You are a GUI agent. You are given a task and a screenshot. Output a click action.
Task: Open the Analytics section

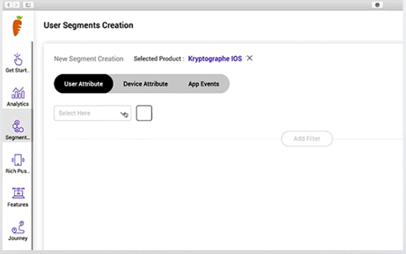pyautogui.click(x=17, y=97)
